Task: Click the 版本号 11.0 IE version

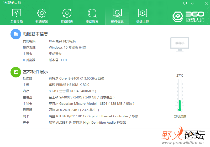Action: pos(58,60)
